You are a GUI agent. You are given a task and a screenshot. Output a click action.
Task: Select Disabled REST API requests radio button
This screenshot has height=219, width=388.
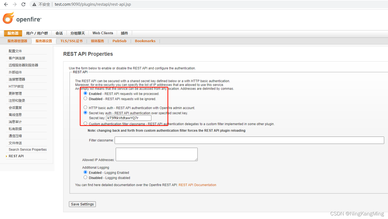pyautogui.click(x=85, y=98)
